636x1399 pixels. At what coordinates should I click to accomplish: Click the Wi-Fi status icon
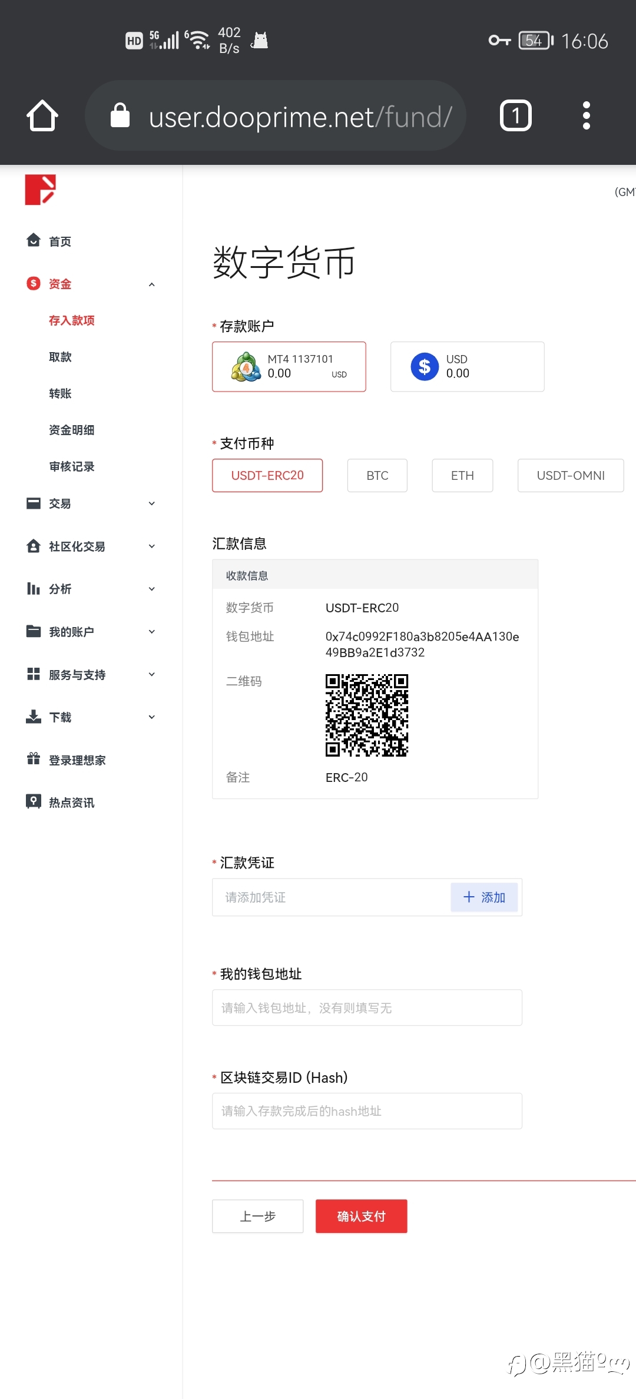[x=199, y=39]
